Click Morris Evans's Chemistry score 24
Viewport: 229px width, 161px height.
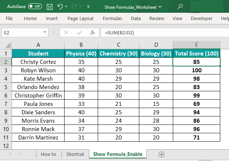coord(119,120)
